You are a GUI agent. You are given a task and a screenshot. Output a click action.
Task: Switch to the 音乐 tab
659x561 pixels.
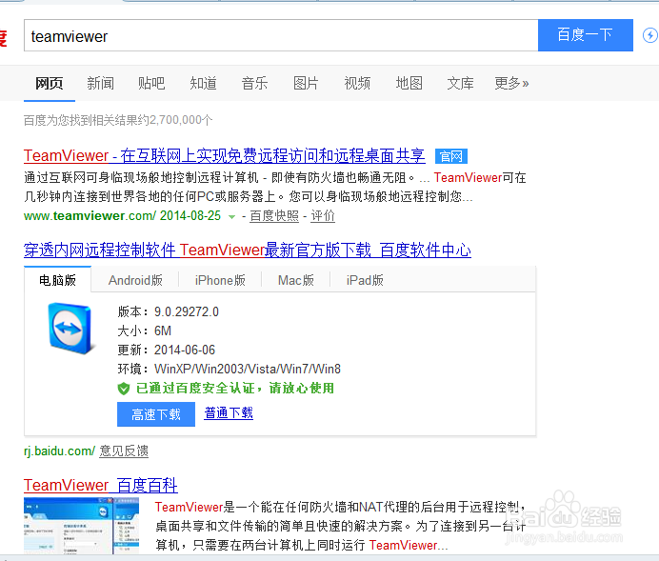tap(254, 83)
